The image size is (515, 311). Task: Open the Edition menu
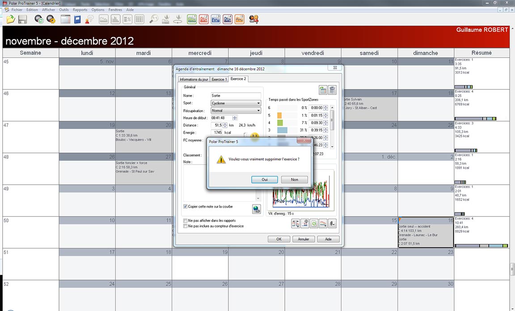pos(32,10)
